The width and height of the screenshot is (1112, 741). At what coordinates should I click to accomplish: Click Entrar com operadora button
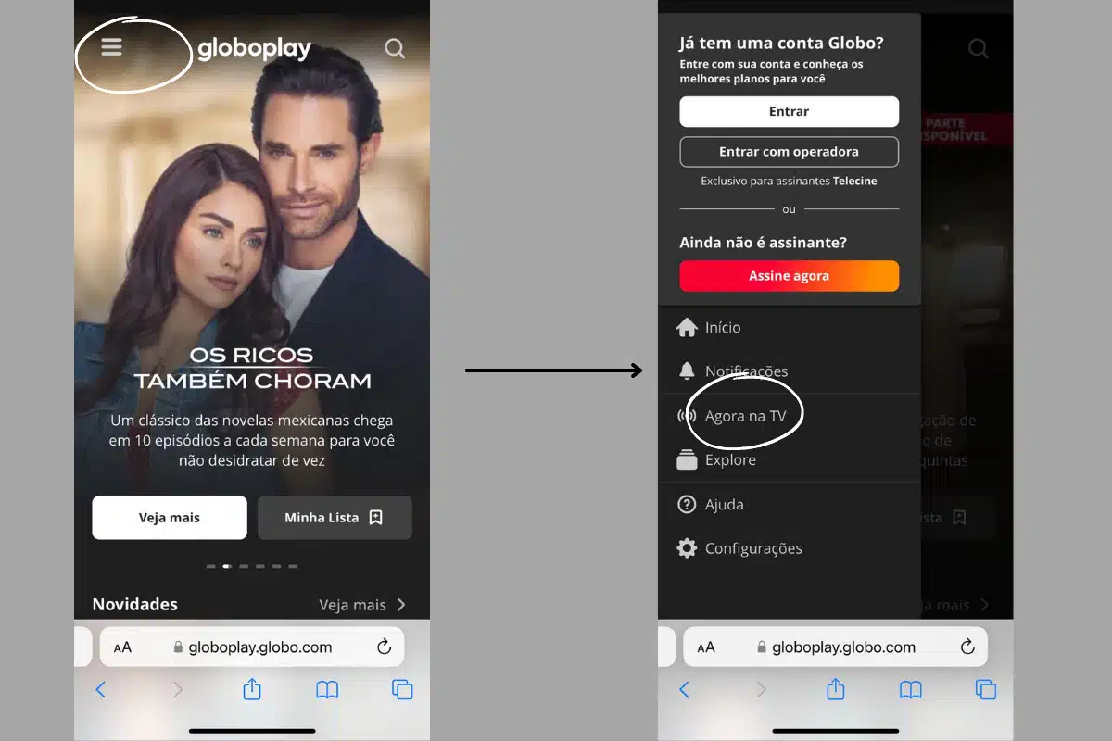(790, 152)
